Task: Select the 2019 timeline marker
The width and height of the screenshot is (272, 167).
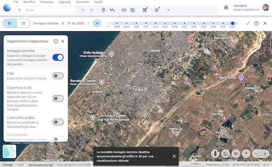Action: point(223,23)
